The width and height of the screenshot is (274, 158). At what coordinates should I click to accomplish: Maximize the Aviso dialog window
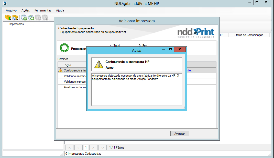click(170, 50)
